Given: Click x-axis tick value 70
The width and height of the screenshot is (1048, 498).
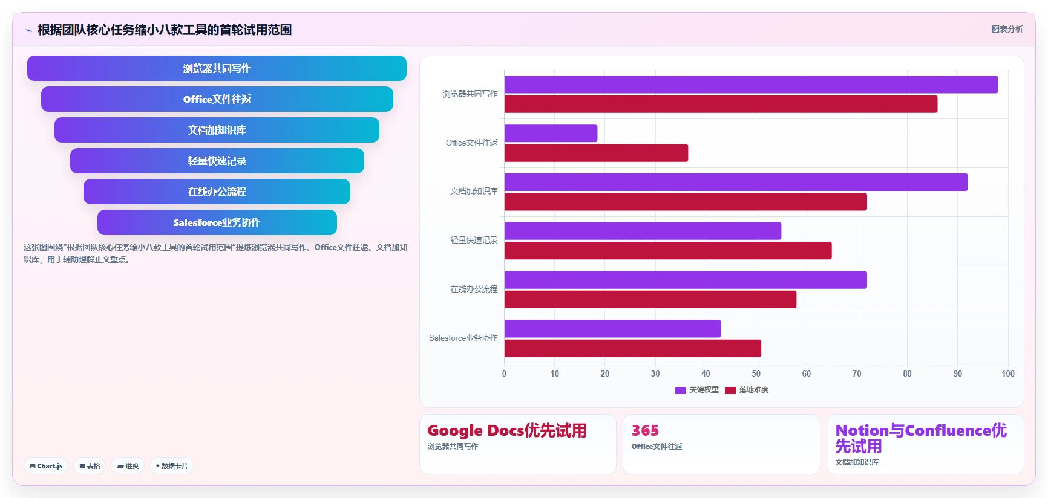Looking at the screenshot, I should pos(857,373).
